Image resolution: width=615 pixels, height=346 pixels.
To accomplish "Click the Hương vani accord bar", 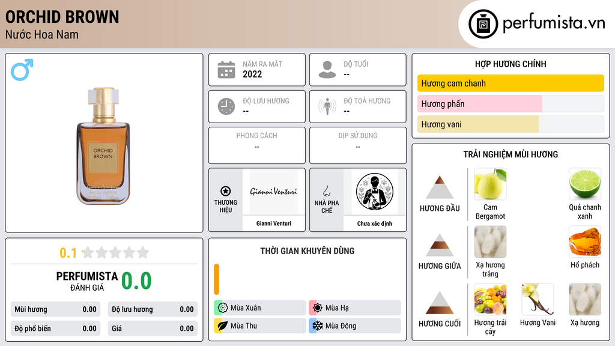I will tap(510, 124).
